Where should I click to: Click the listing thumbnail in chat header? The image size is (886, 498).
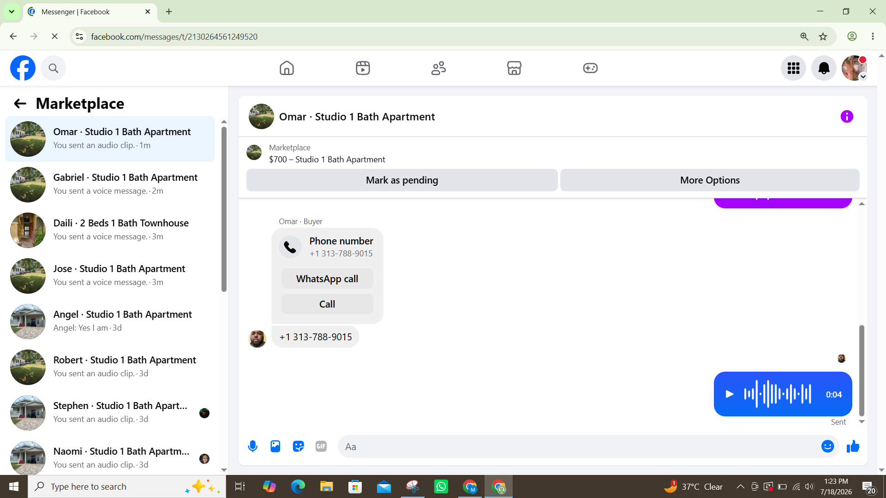coord(261,117)
